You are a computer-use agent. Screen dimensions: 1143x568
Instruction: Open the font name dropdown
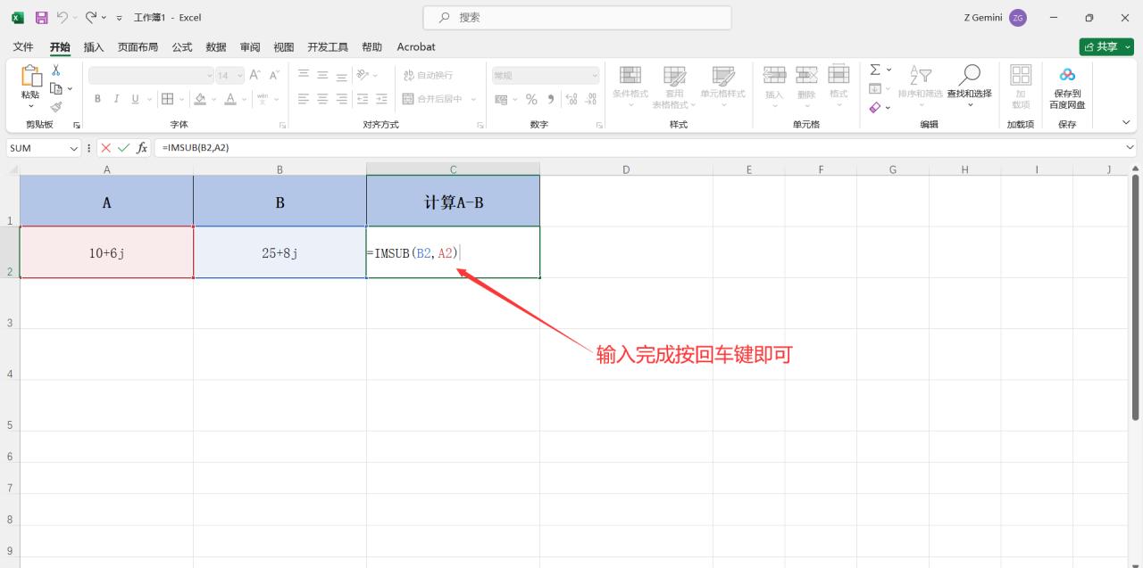click(210, 76)
